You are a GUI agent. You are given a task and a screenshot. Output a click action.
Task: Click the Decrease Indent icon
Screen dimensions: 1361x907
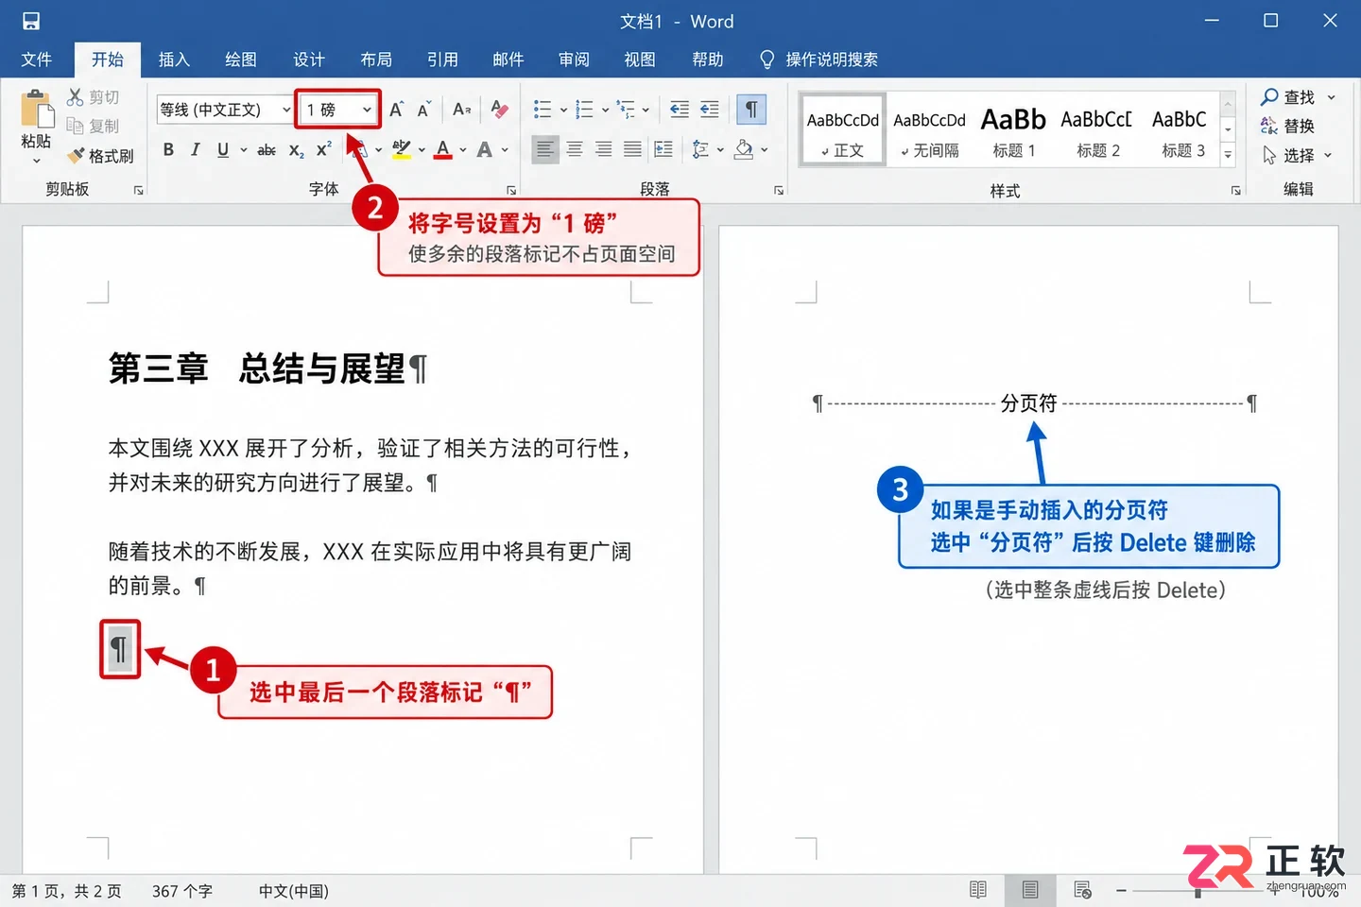coord(679,110)
